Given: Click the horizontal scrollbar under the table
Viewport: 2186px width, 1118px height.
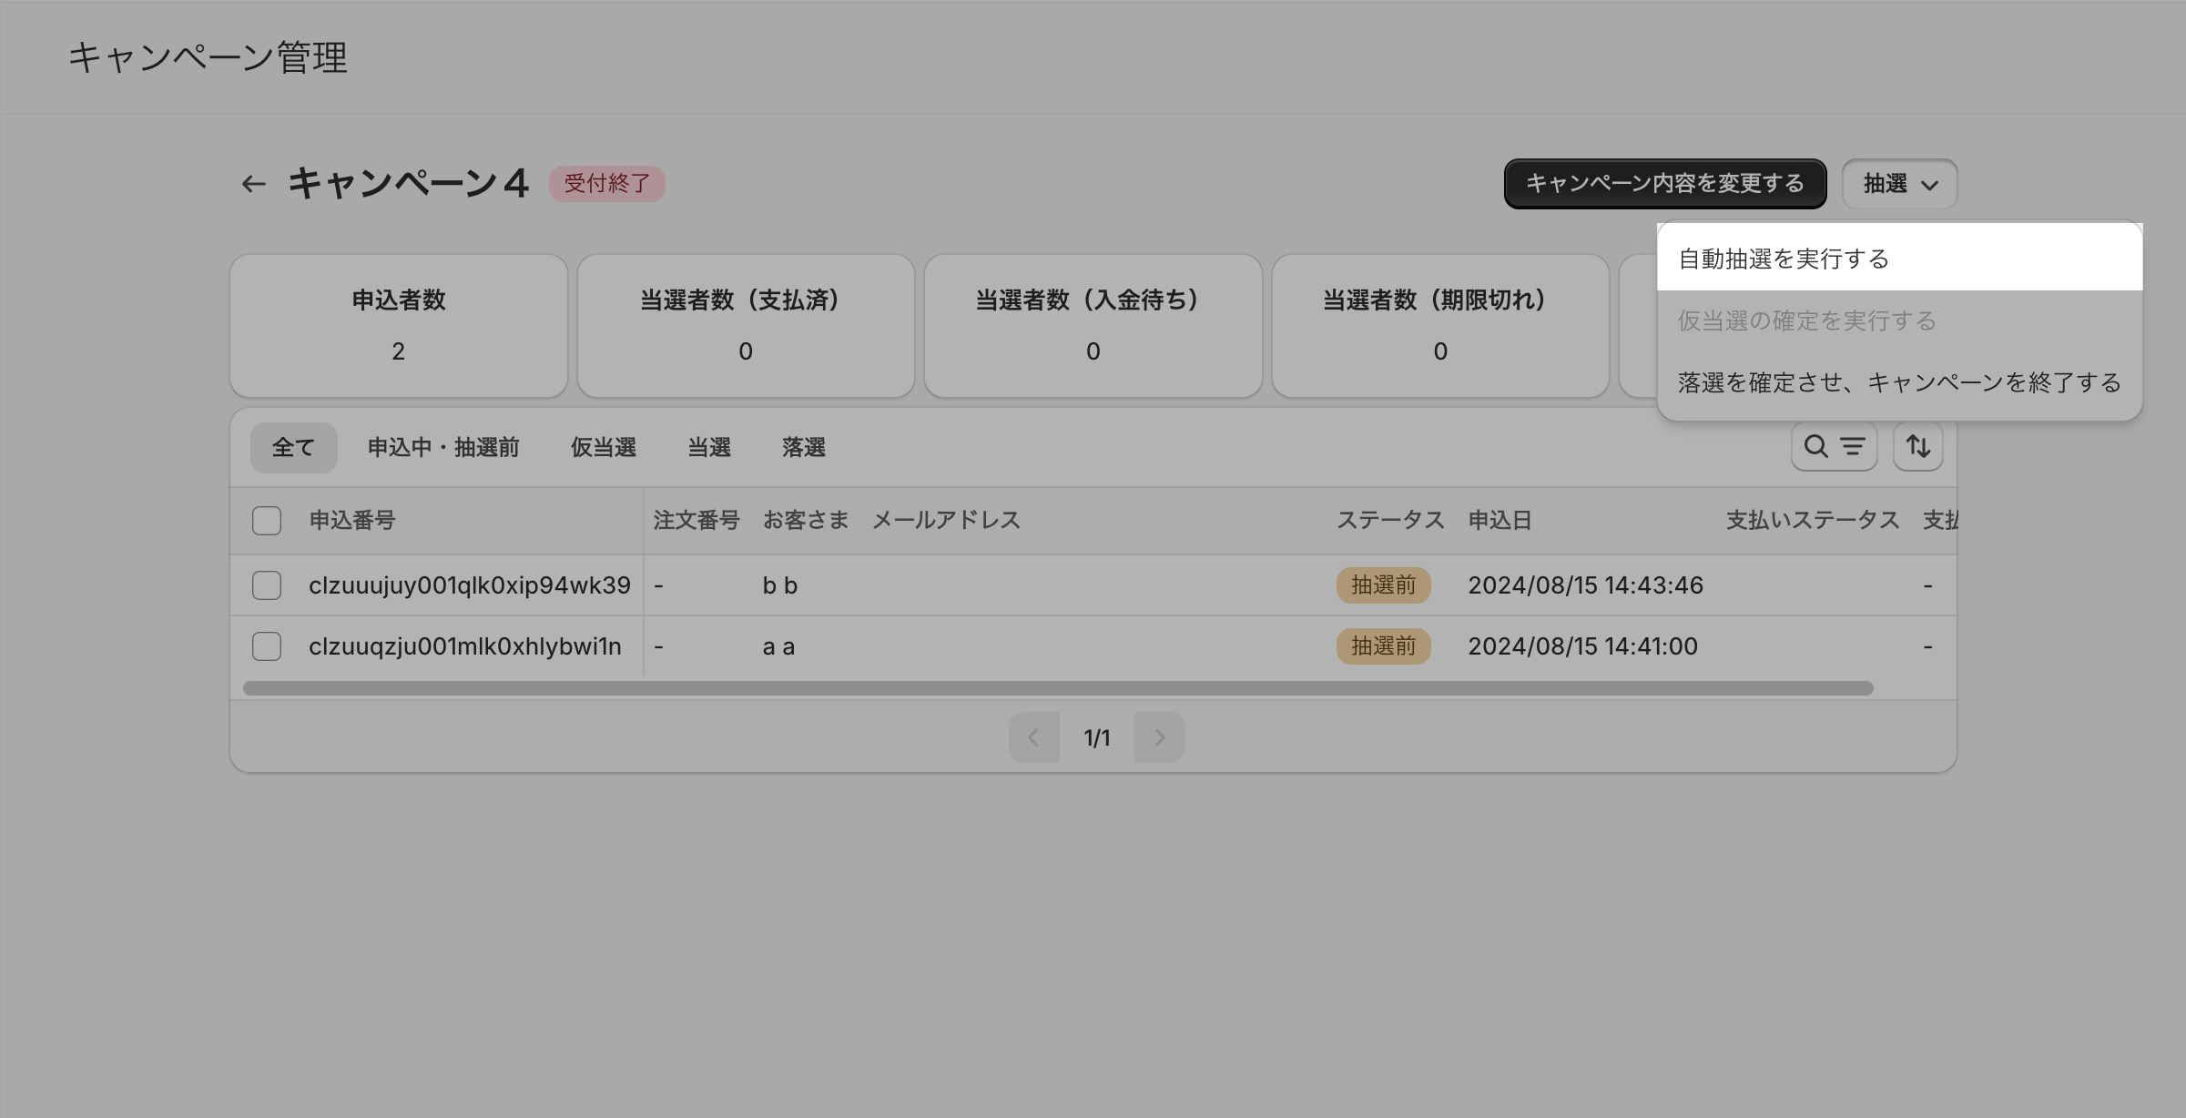Looking at the screenshot, I should click(x=1056, y=688).
